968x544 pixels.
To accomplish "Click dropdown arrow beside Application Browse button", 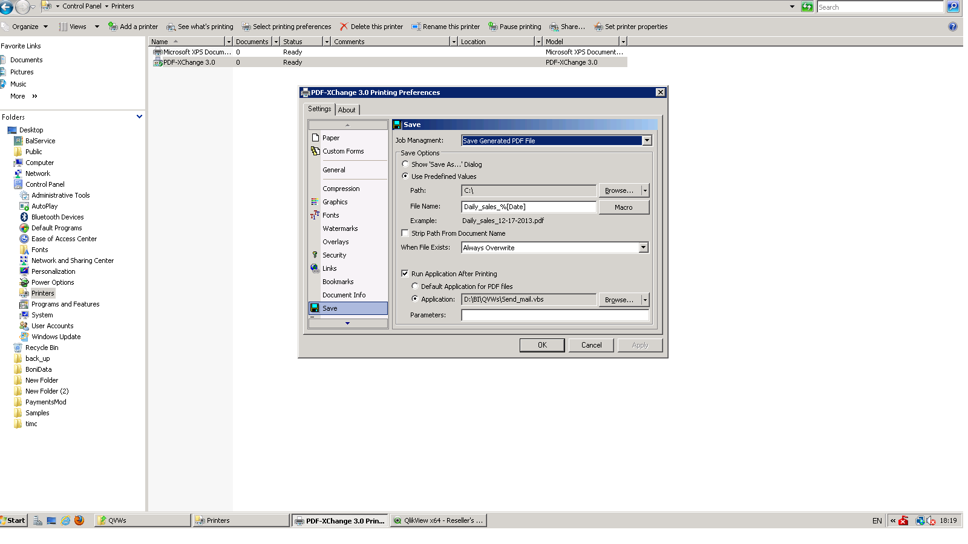I will pos(645,300).
